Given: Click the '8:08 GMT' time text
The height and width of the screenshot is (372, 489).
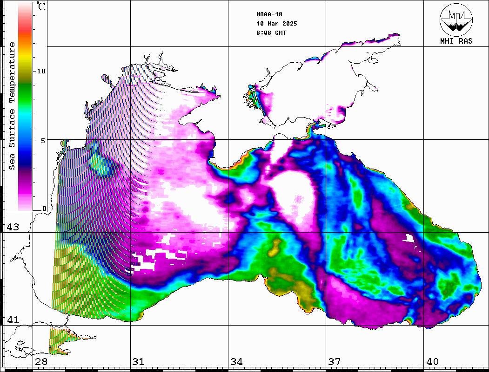Looking at the screenshot, I should coord(271,33).
